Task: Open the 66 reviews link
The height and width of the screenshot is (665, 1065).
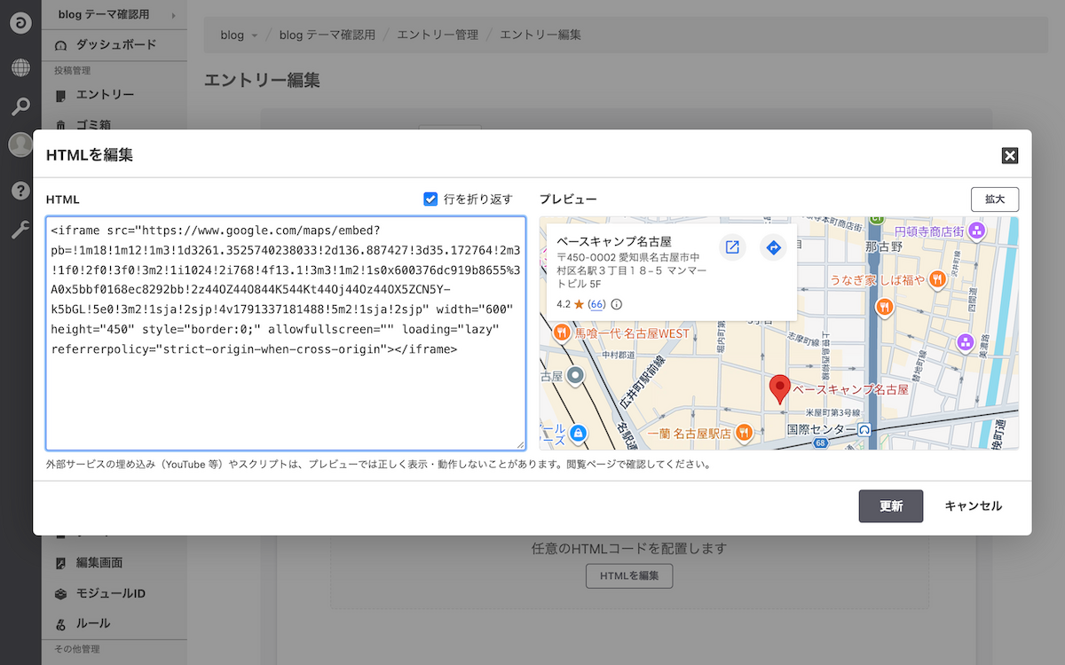Action: coord(596,304)
